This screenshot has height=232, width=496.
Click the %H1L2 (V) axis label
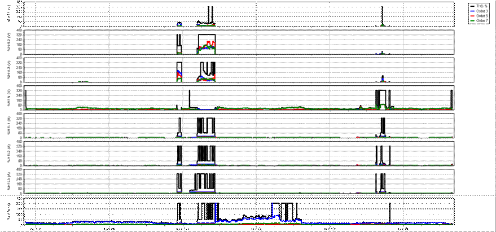pyautogui.click(x=10, y=42)
